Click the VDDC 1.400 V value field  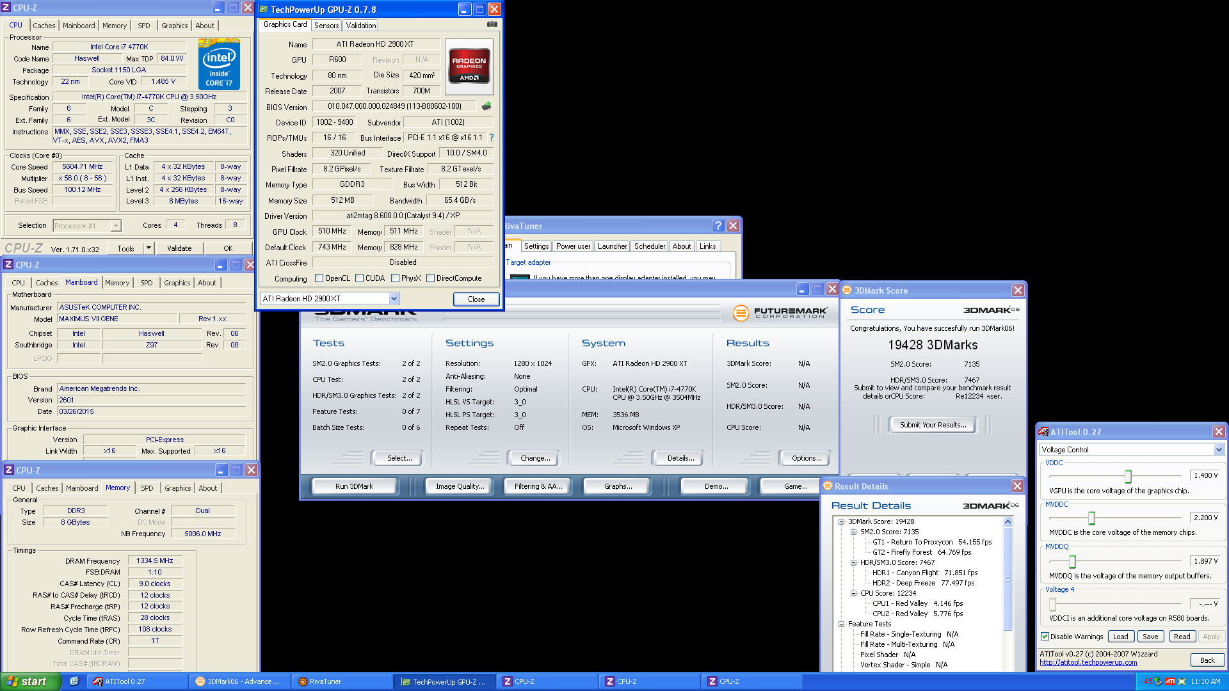tap(1206, 475)
